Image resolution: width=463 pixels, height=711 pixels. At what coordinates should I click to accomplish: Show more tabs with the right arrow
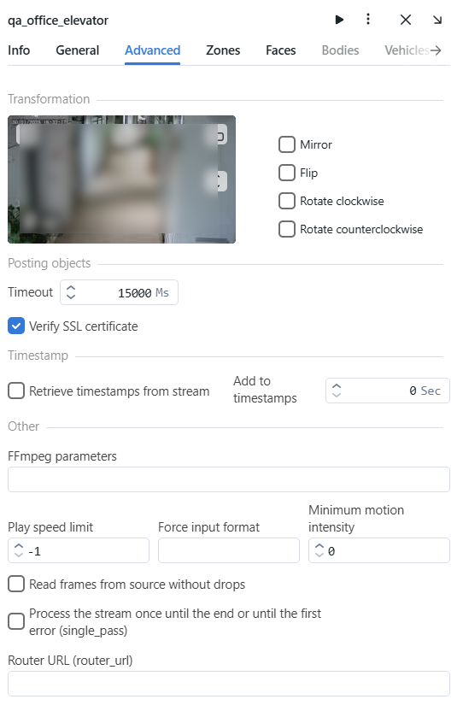click(x=436, y=50)
